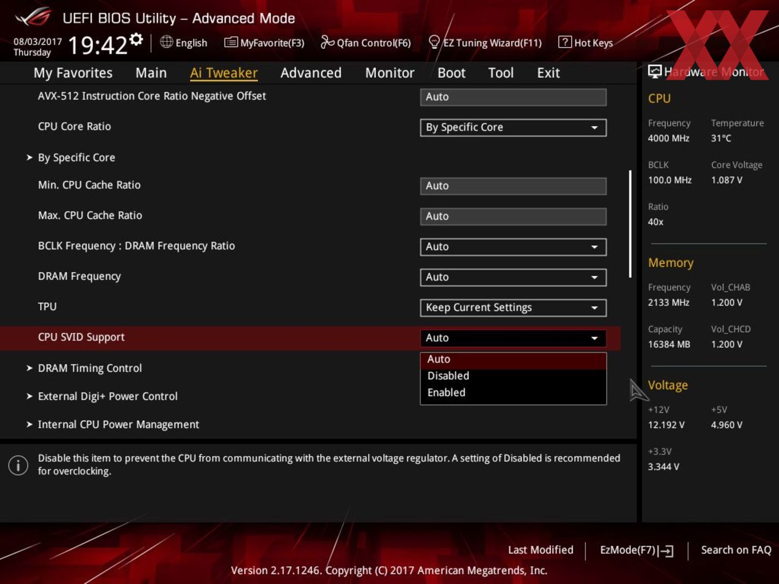Open MyFavorite(F3)
Viewport: 779px width, 584px height.
click(264, 42)
